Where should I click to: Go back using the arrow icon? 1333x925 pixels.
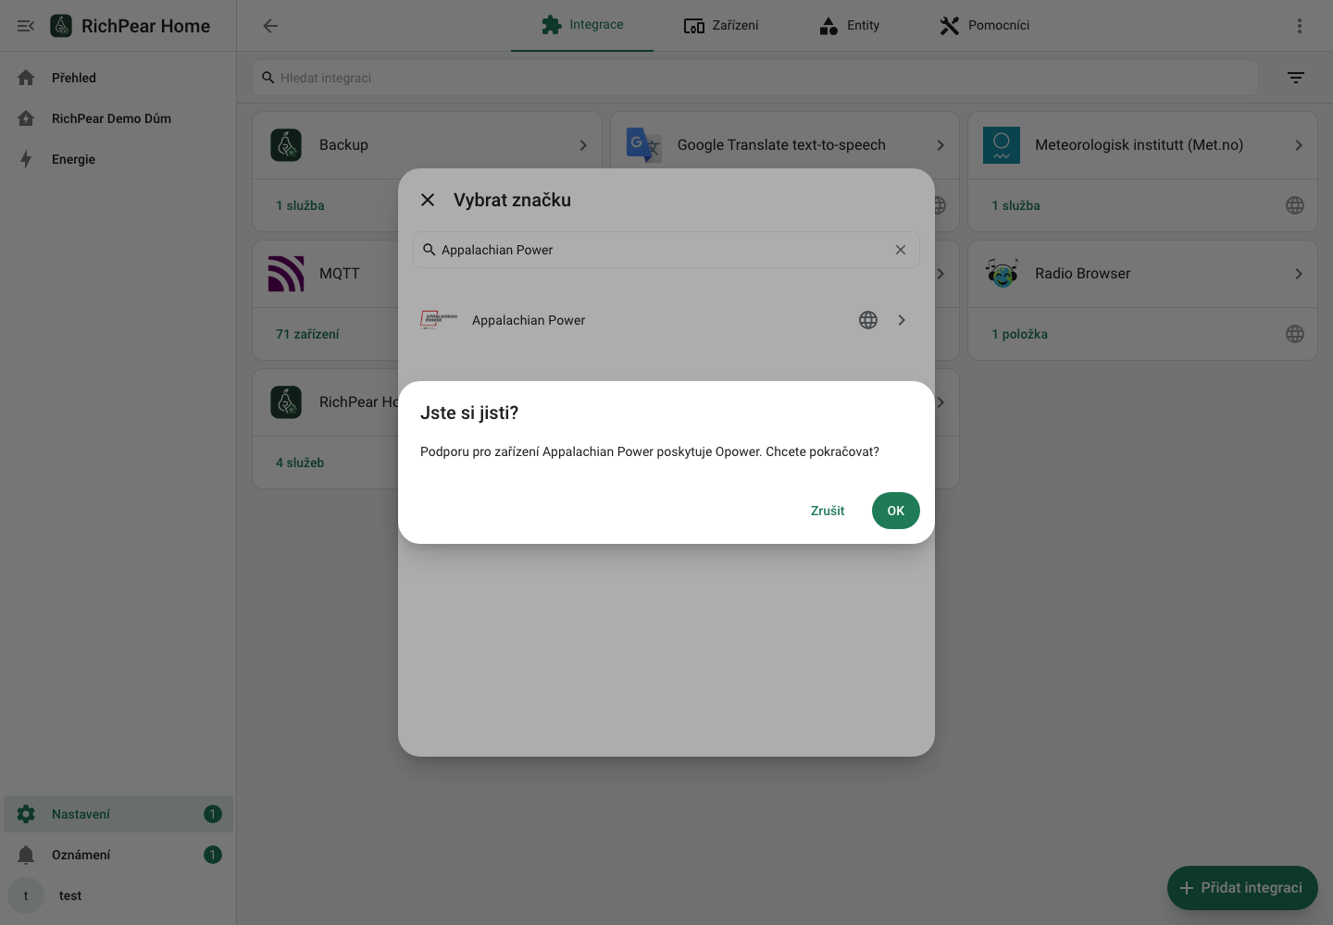pos(270,26)
